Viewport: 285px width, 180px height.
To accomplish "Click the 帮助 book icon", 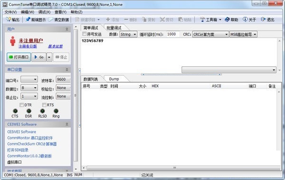I will pos(227,19).
